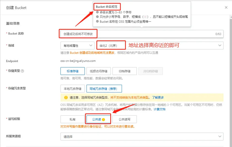This screenshot has height=147, width=232.
Task: Click the Endpoint label
Action: click(x=12, y=61)
